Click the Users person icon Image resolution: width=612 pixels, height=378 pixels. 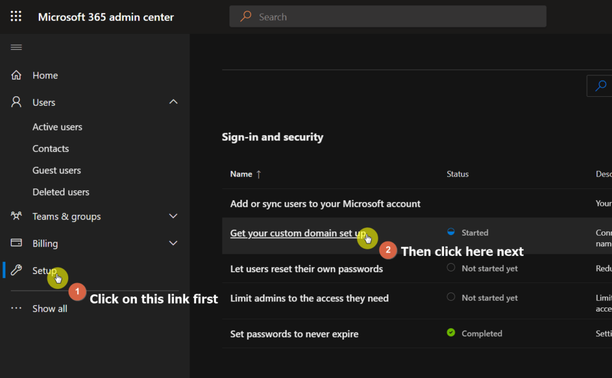pyautogui.click(x=16, y=102)
